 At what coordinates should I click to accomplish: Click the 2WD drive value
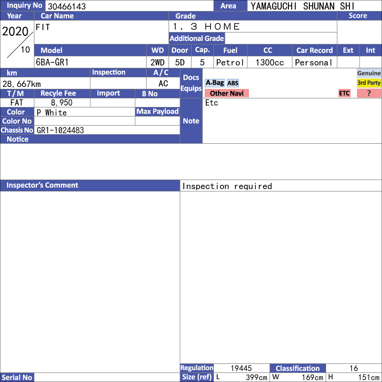tap(158, 63)
